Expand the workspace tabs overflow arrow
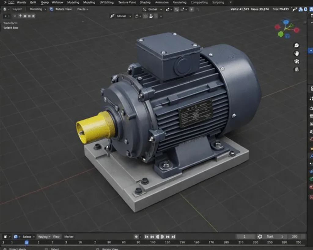Viewport: 313px width, 250px height. coord(231,2)
